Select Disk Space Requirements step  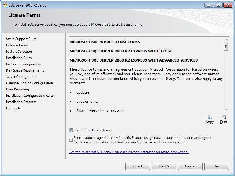[x=25, y=70]
